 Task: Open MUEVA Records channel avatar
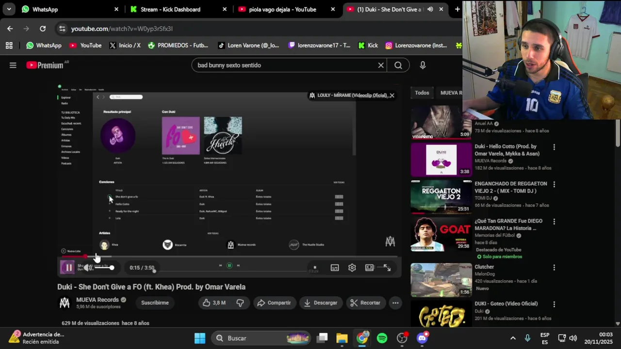[x=65, y=303]
